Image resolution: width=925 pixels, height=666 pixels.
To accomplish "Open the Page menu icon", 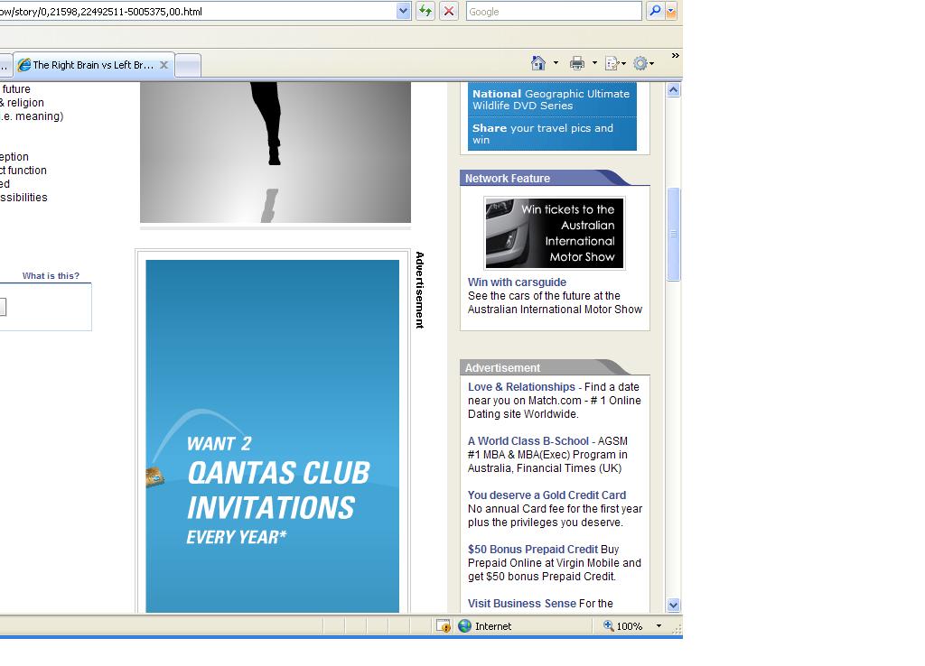I will 615,63.
